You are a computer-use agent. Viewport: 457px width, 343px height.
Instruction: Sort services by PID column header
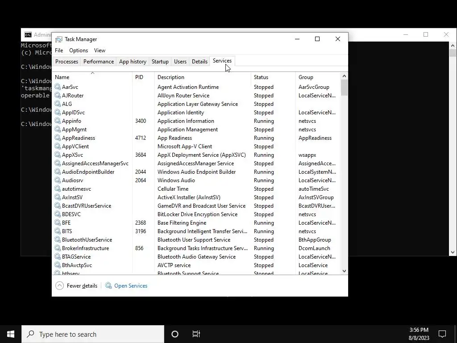[x=143, y=77]
